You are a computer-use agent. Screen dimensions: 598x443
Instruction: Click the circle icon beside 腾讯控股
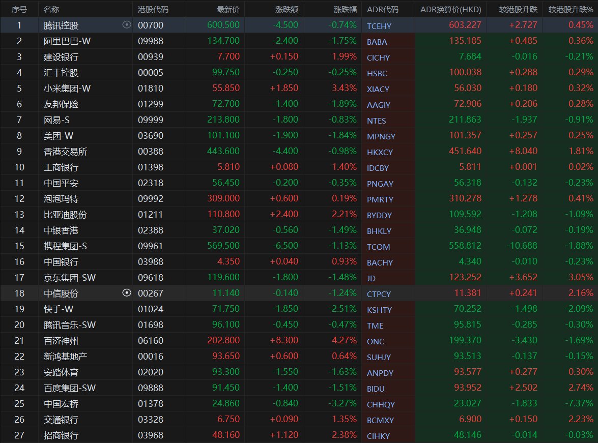tap(127, 25)
